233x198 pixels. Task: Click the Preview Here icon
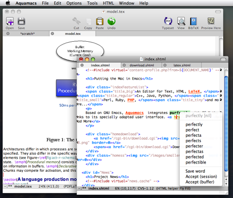point(211,21)
